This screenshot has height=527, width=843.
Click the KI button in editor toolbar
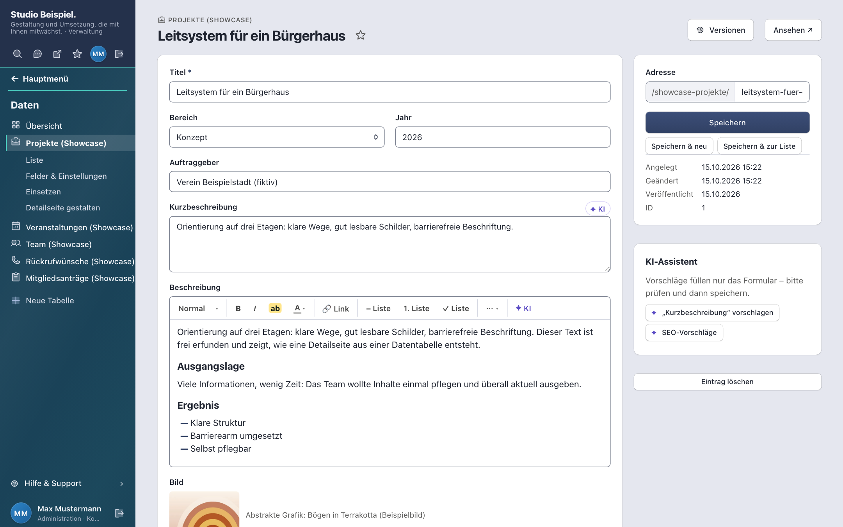(x=523, y=308)
